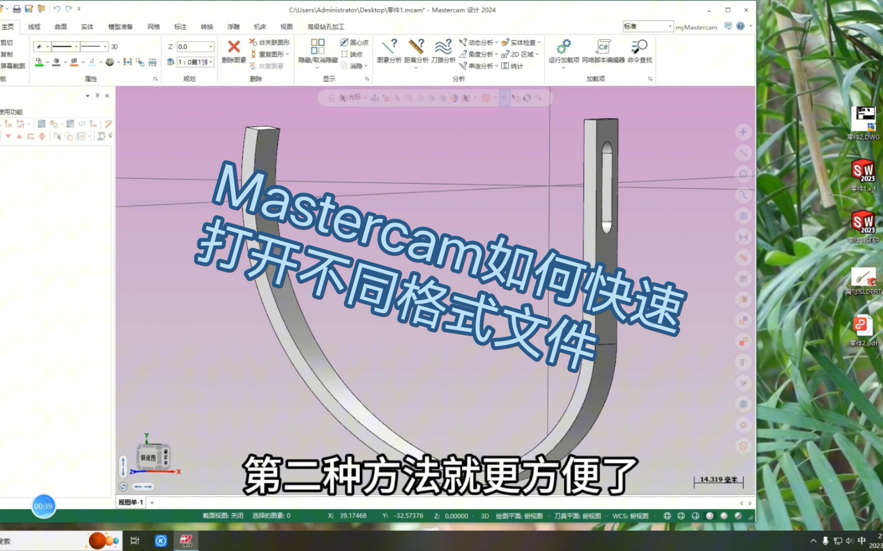This screenshot has height=551, width=883.
Task: Open the View (视图) ribbon tab
Action: coord(287,27)
